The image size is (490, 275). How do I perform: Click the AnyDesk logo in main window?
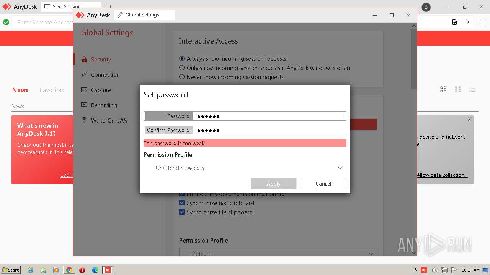7,7
